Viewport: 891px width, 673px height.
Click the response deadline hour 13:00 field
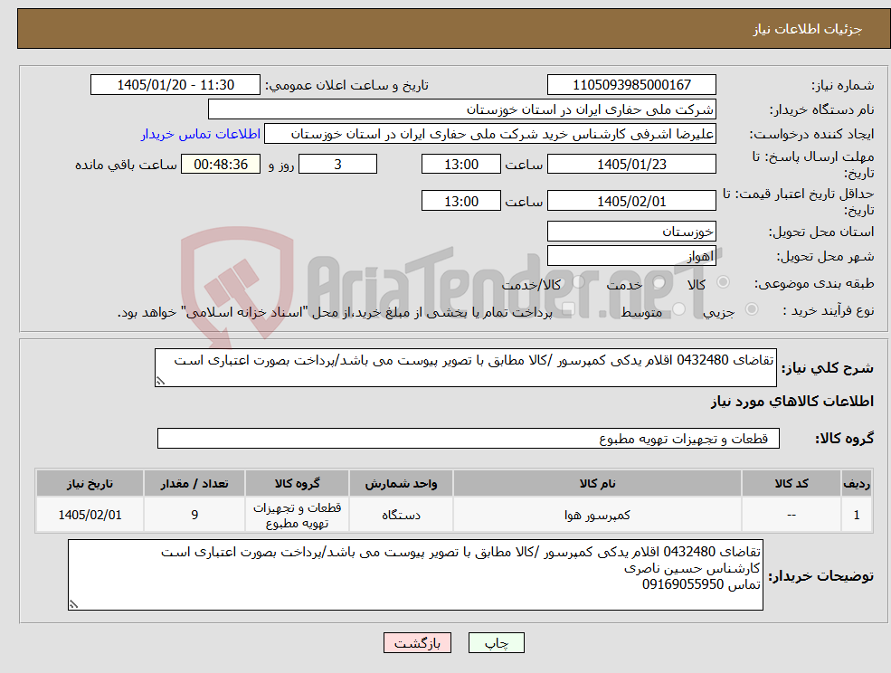click(x=460, y=165)
